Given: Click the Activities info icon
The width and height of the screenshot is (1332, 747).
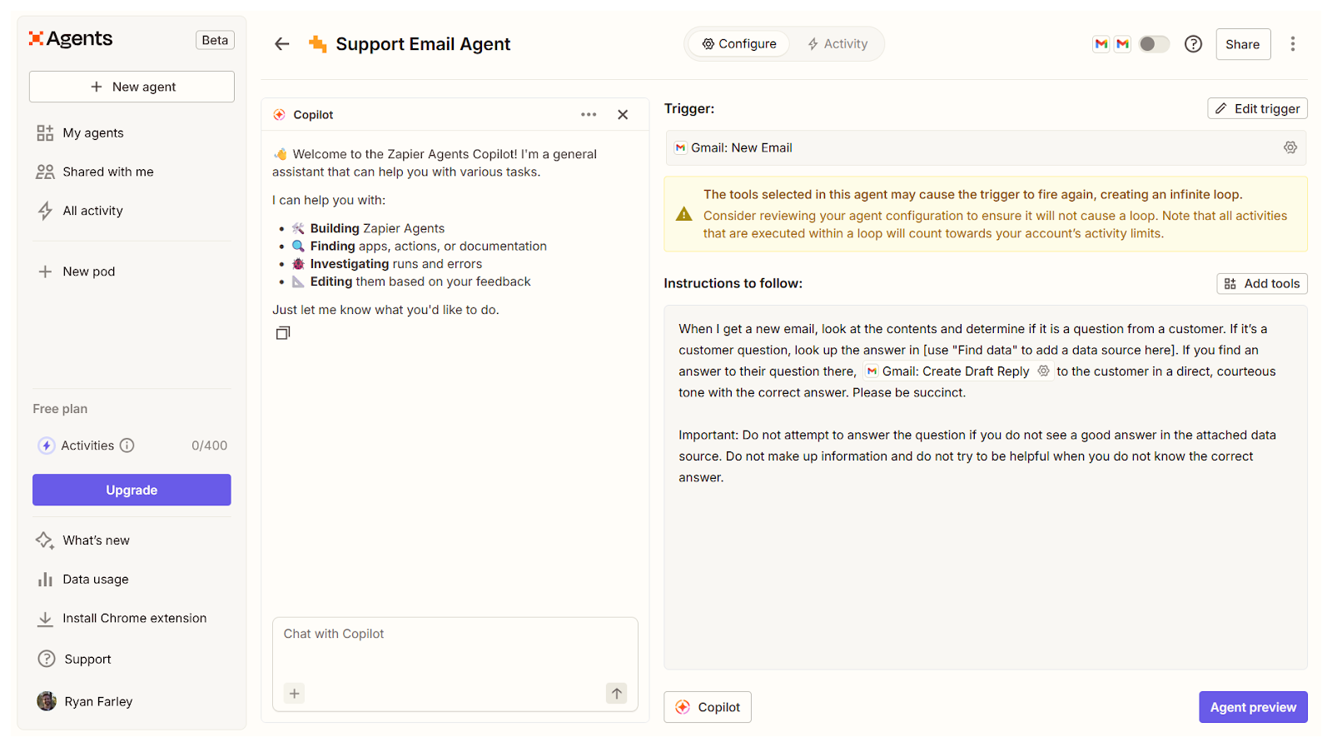Looking at the screenshot, I should click(127, 446).
